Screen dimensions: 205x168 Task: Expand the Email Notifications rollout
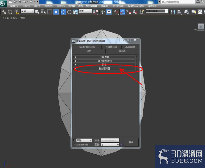tap(104, 61)
